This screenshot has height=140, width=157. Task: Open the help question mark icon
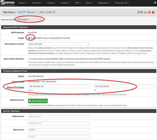pos(153,12)
